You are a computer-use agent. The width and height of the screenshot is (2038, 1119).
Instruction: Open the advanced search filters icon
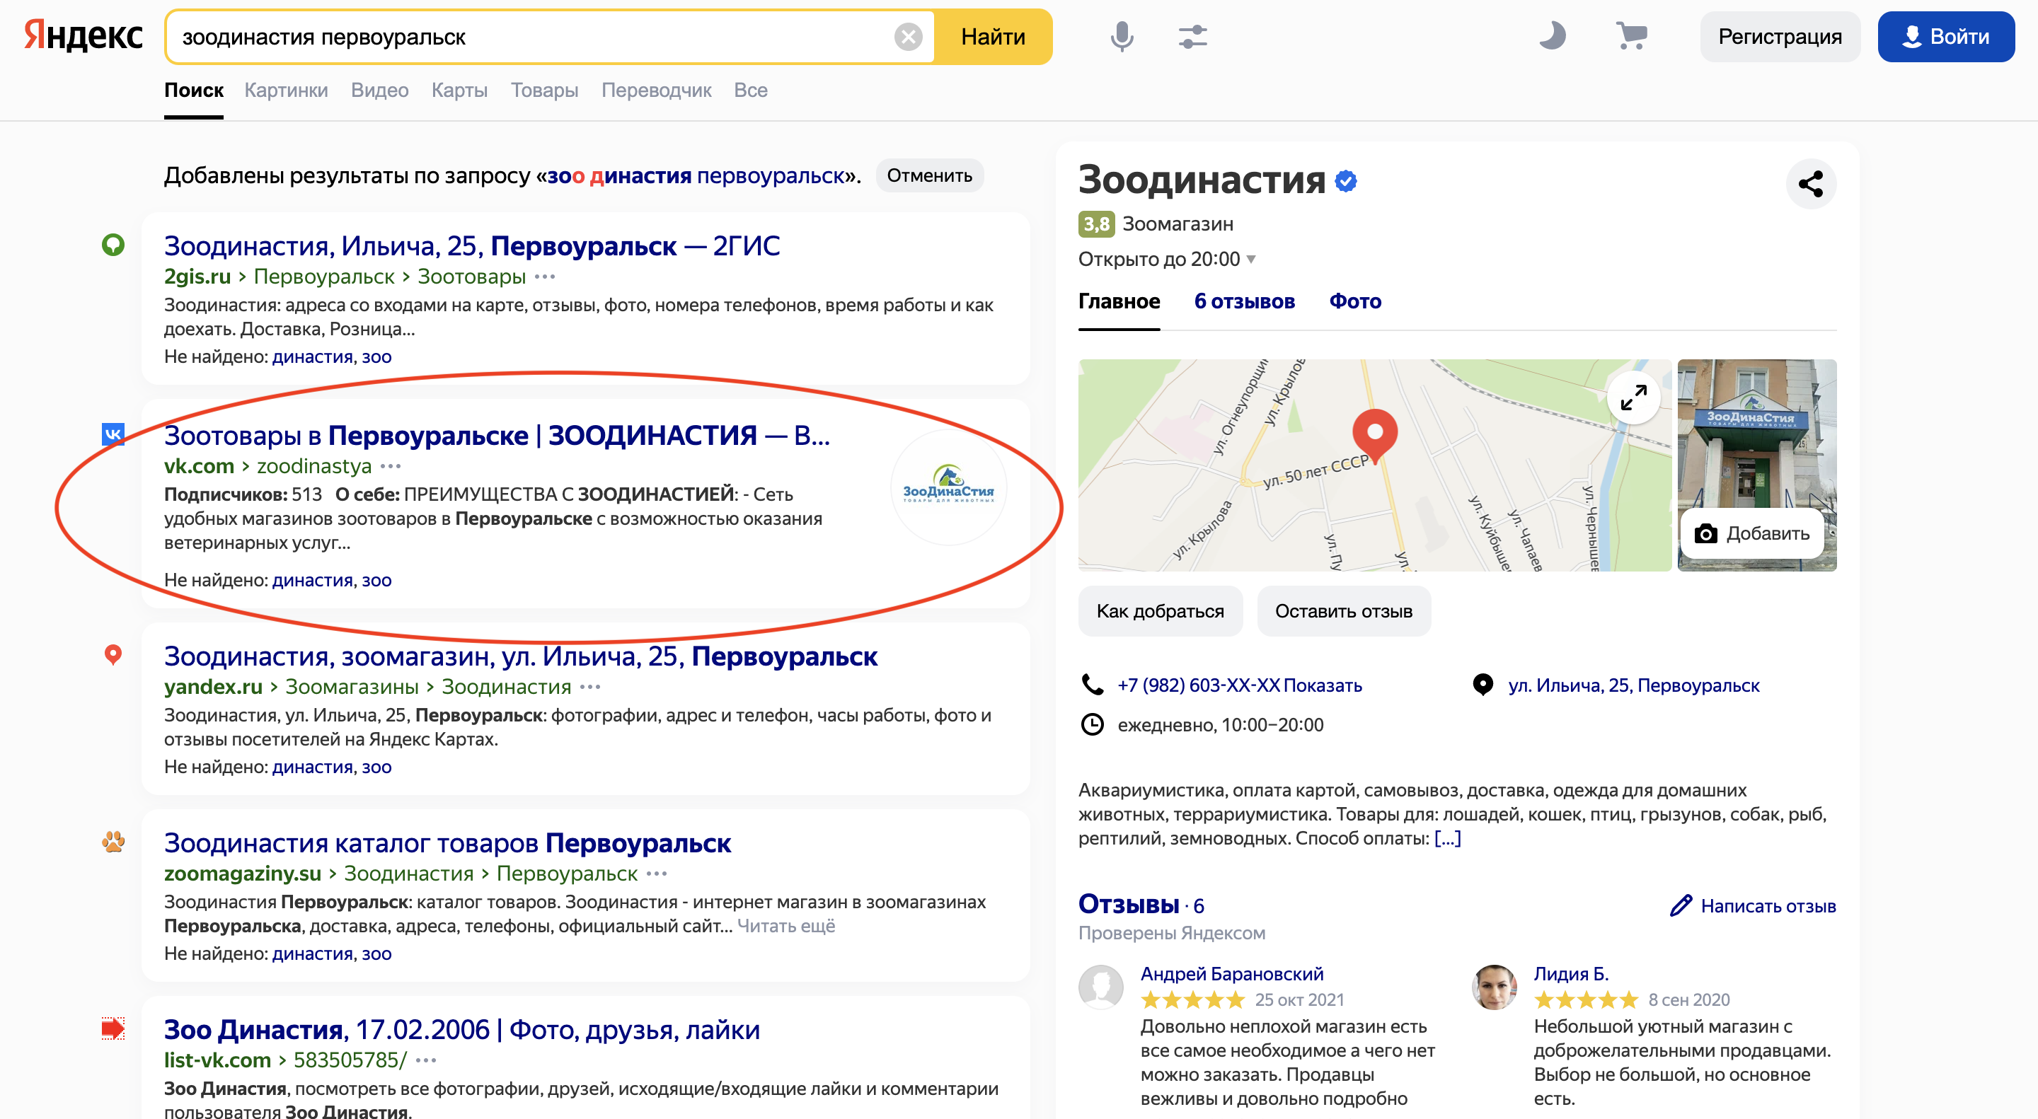pyautogui.click(x=1192, y=36)
